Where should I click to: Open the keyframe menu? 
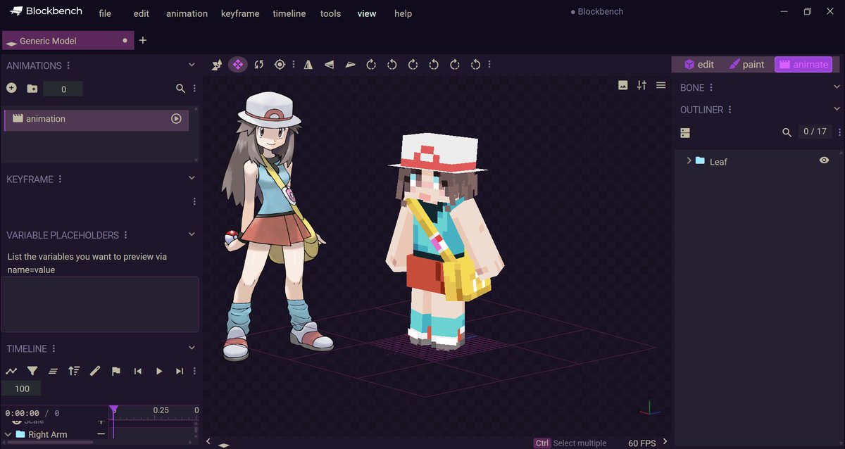pyautogui.click(x=240, y=13)
